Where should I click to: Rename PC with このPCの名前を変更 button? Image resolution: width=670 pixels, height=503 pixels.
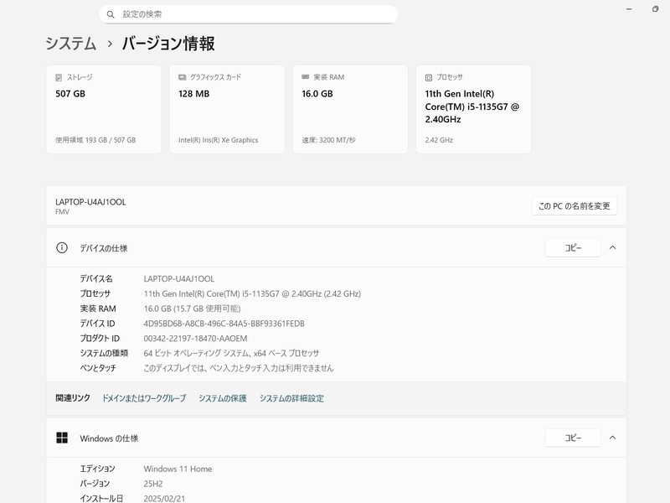click(574, 206)
